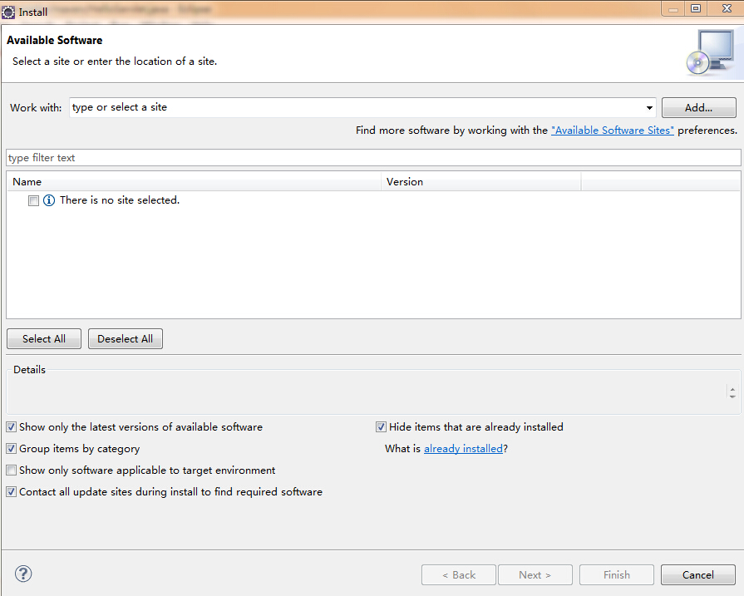The height and width of the screenshot is (596, 744).
Task: Maximize the Install window
Action: [696, 8]
